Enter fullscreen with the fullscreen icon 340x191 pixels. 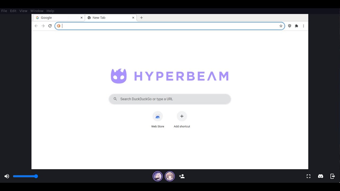pos(308,176)
